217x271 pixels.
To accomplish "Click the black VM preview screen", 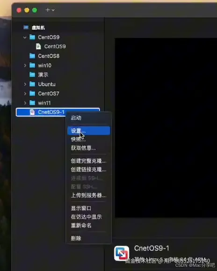I will pyautogui.click(x=166, y=128).
